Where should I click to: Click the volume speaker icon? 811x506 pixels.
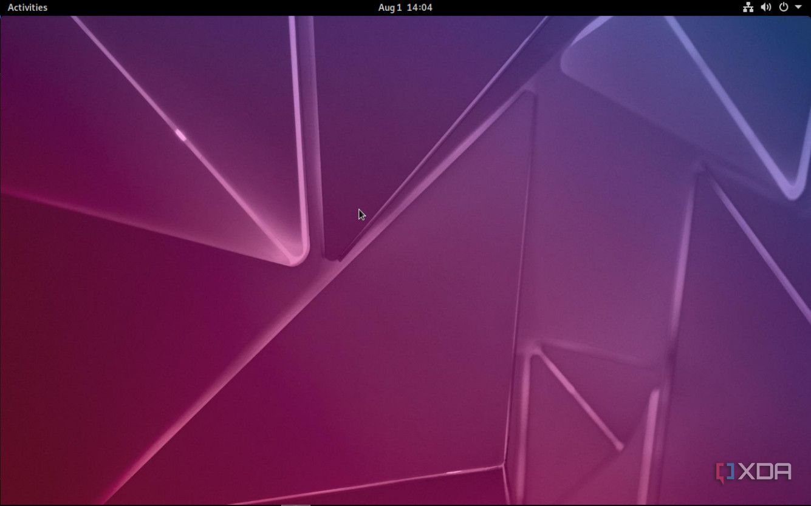coord(766,7)
